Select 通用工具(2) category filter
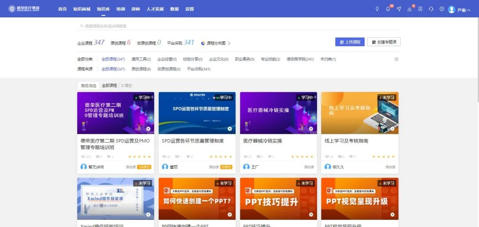Image resolution: width=479 pixels, height=227 pixels. [x=141, y=59]
